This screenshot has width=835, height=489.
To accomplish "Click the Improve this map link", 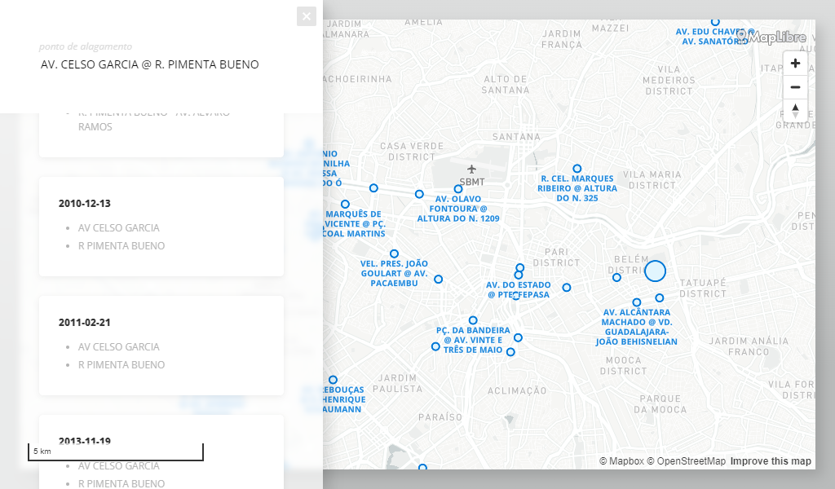I will point(771,461).
